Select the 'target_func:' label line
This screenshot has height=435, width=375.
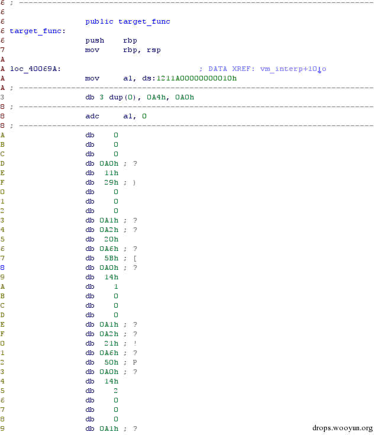38,31
